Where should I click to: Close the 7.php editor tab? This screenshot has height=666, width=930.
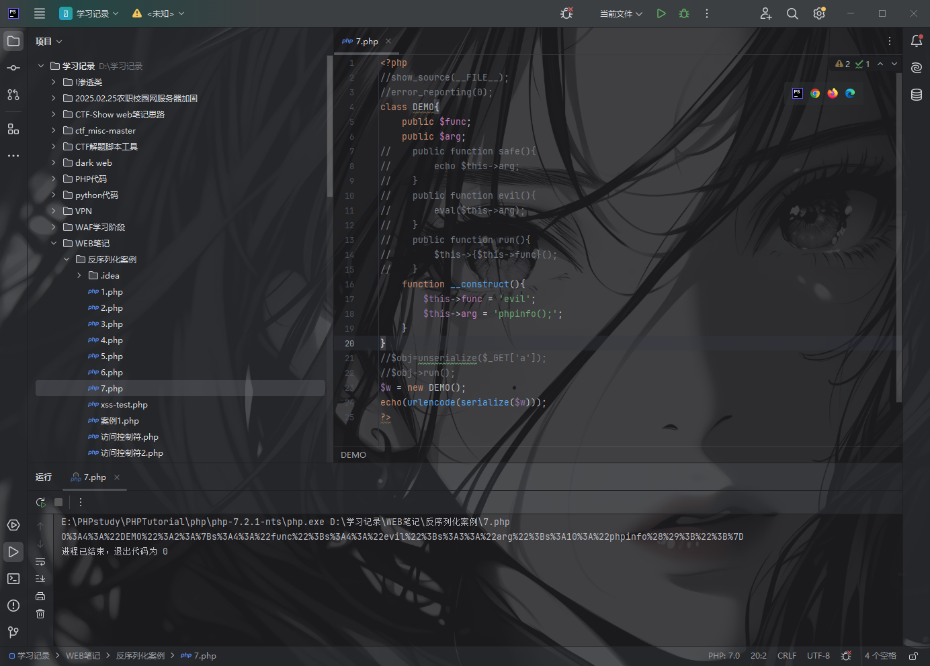point(388,42)
